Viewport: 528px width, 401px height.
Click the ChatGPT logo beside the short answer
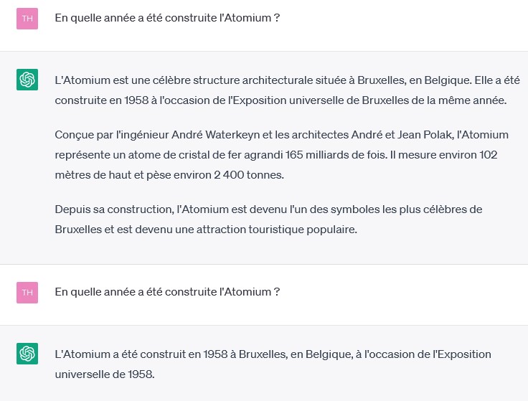[27, 354]
